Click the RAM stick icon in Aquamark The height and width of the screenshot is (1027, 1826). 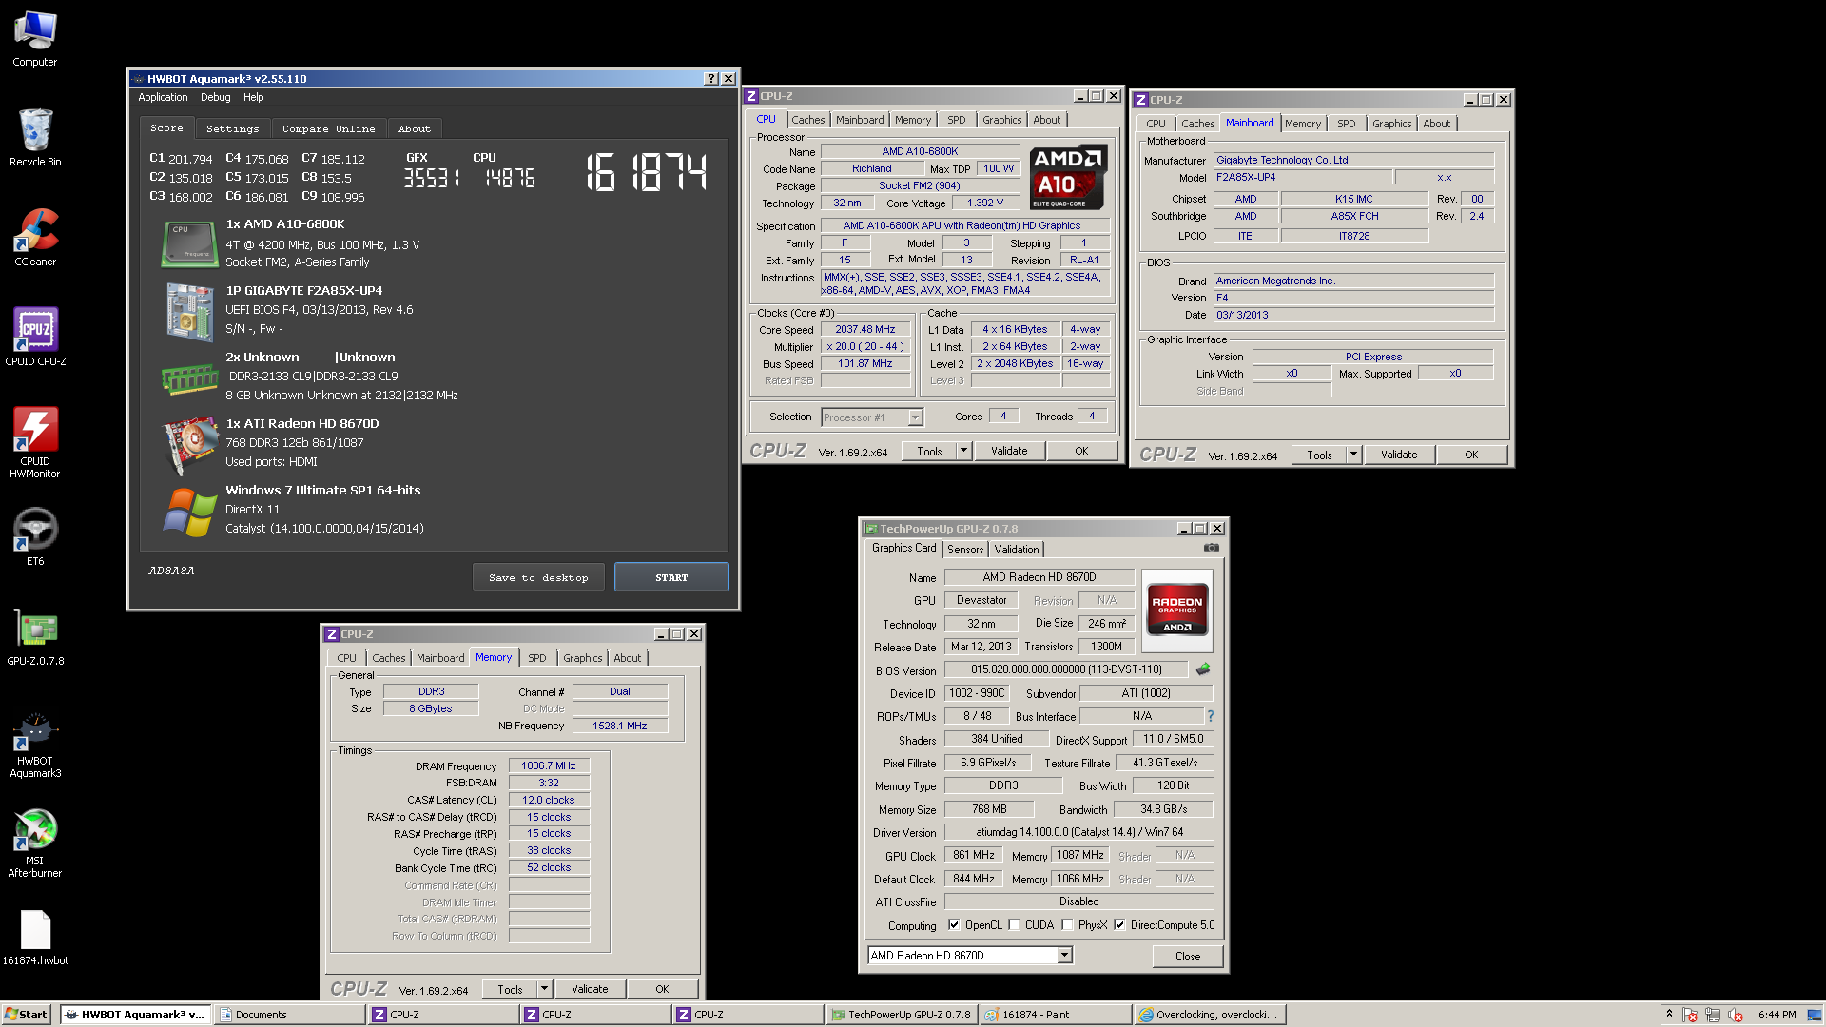[x=190, y=378]
